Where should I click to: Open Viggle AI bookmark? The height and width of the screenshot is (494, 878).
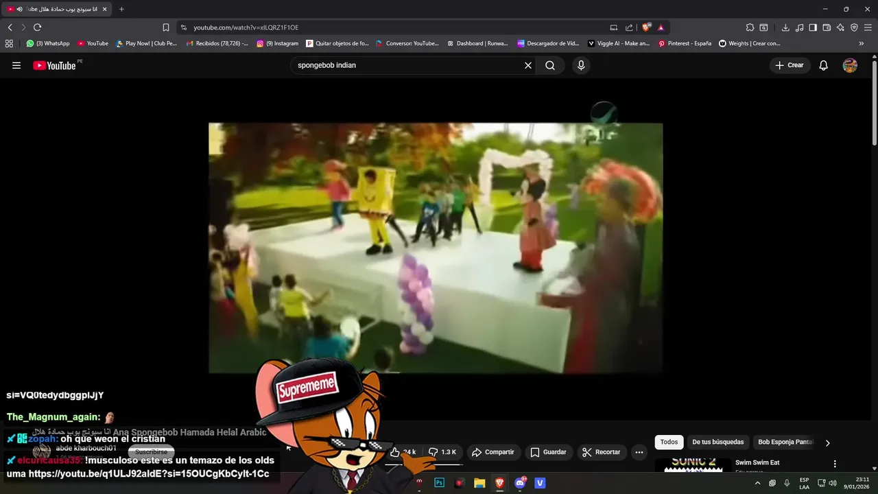[x=619, y=43]
